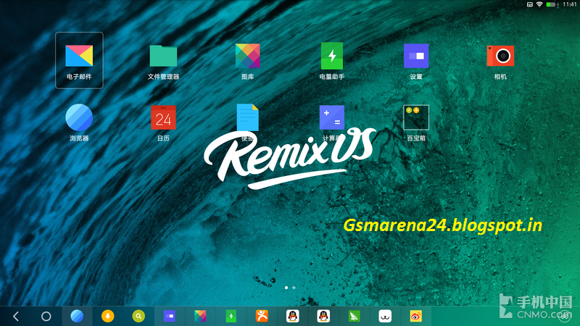Open the 电子邮件 email app icon

79,57
